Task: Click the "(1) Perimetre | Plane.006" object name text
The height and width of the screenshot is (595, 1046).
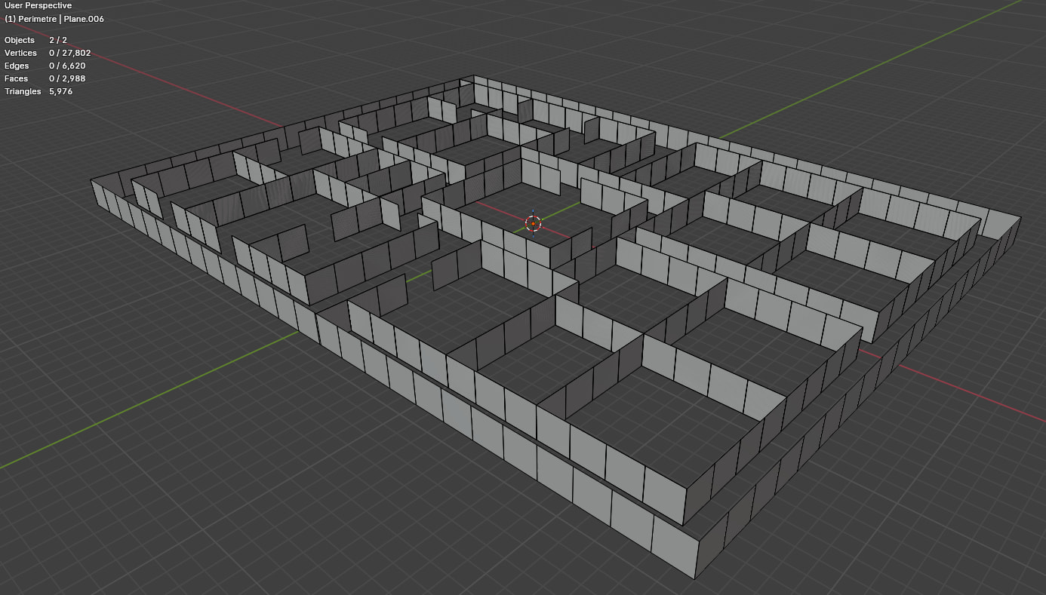Action: point(54,19)
